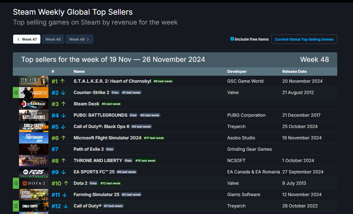
Task: Click the Flight Simulator 2024 thumbnail
Action: point(34,138)
